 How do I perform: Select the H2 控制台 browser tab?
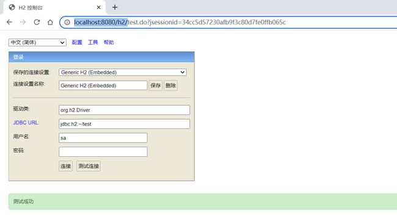[54, 7]
